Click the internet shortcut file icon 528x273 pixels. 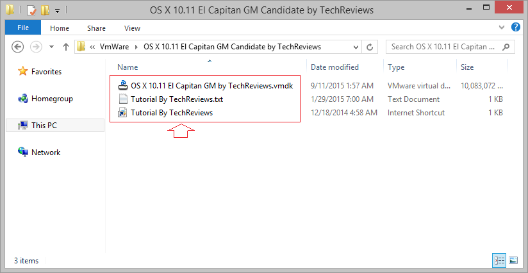click(x=122, y=113)
